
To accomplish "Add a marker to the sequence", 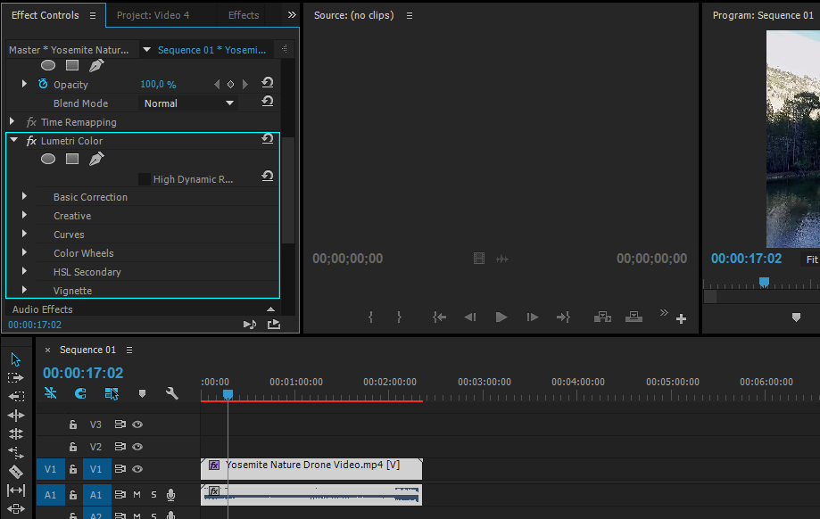I will [142, 393].
